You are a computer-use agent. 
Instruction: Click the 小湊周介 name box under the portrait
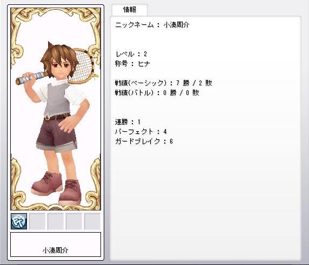(56, 244)
